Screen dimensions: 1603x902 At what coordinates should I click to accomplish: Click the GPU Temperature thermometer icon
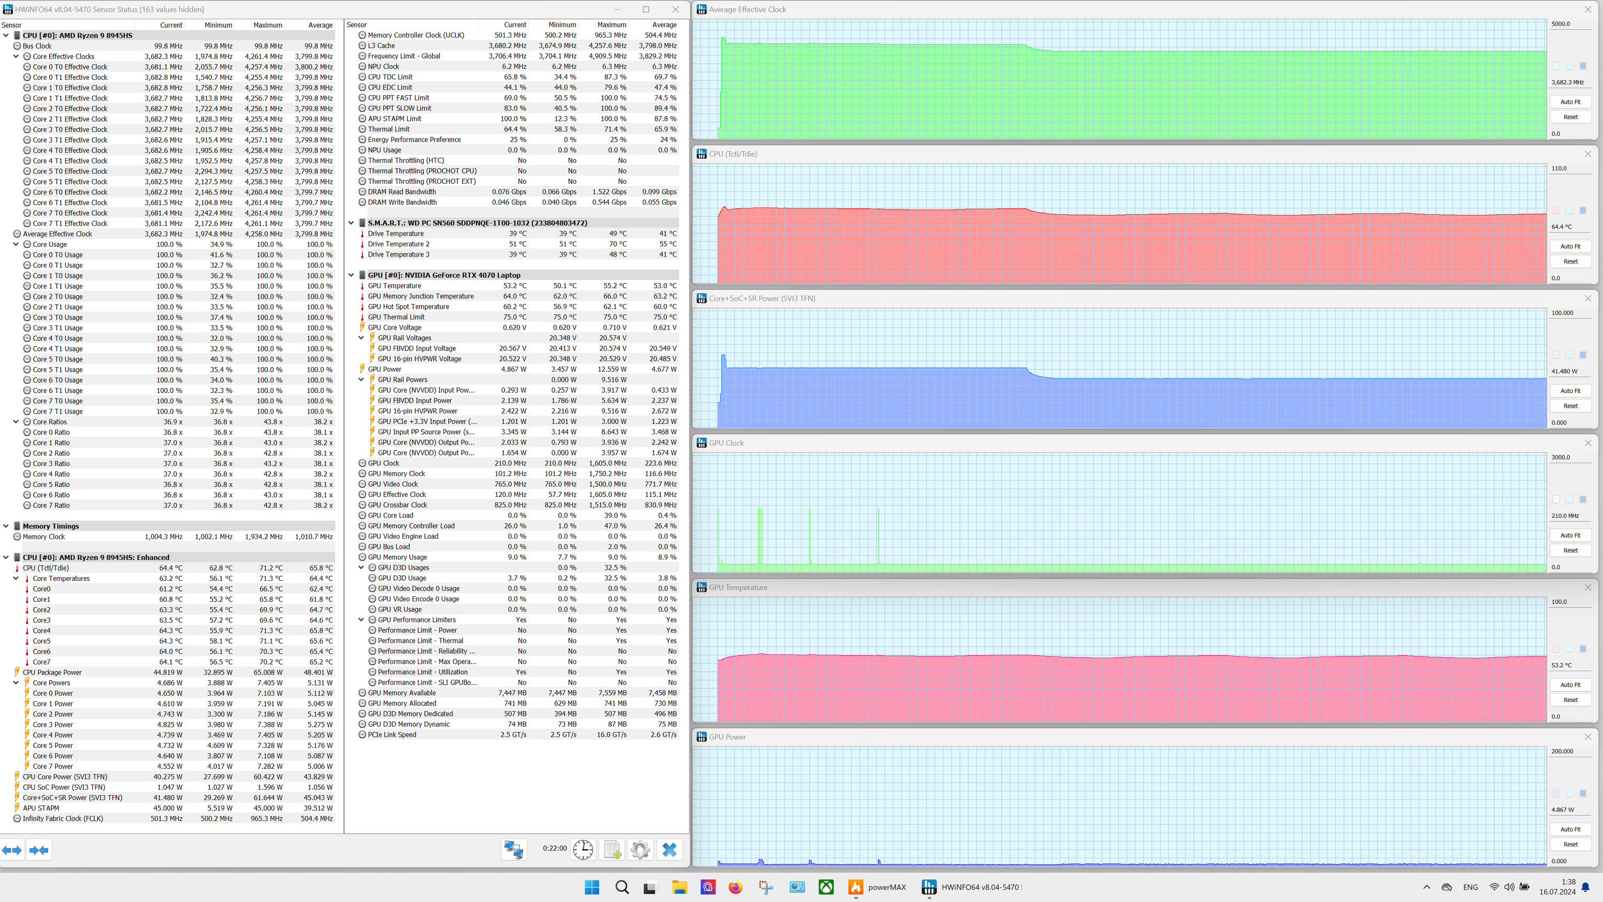point(362,286)
